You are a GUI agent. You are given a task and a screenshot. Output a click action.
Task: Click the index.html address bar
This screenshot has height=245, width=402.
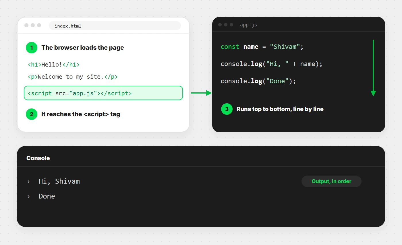(115, 26)
